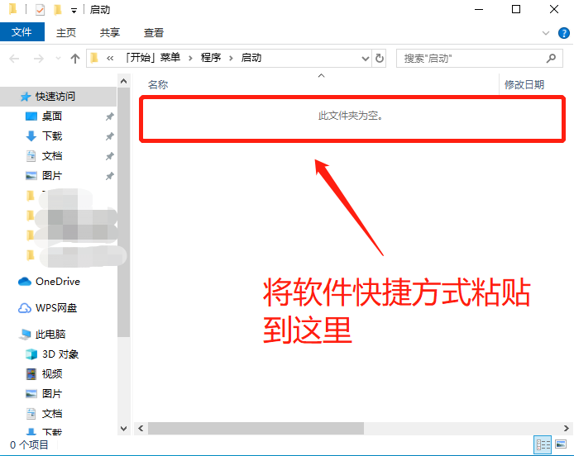Select 桌面 in Quick Access
This screenshot has width=574, height=456.
pyautogui.click(x=52, y=116)
